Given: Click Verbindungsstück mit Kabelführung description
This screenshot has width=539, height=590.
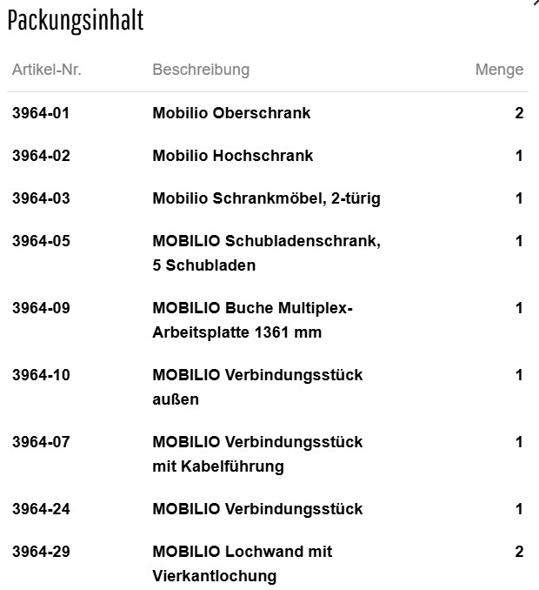Looking at the screenshot, I should click(x=257, y=453).
